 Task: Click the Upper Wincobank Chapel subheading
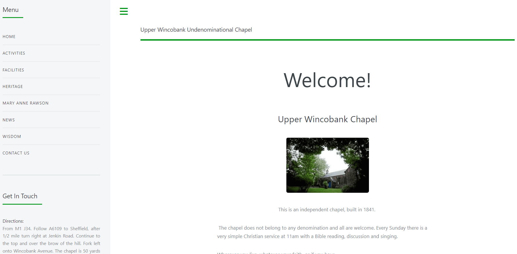[327, 119]
